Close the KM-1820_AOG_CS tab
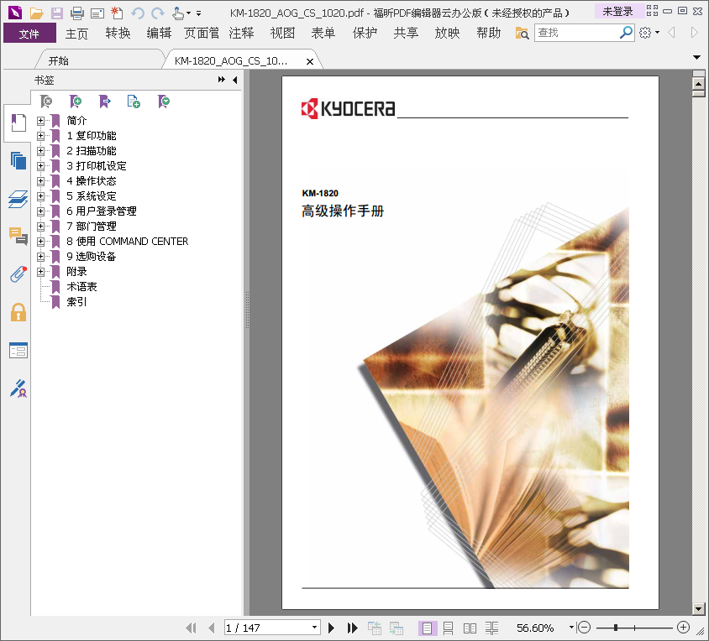This screenshot has height=641, width=709. click(x=310, y=61)
